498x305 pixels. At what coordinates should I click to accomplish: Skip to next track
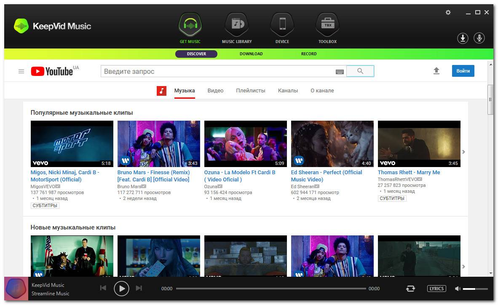[x=139, y=288]
